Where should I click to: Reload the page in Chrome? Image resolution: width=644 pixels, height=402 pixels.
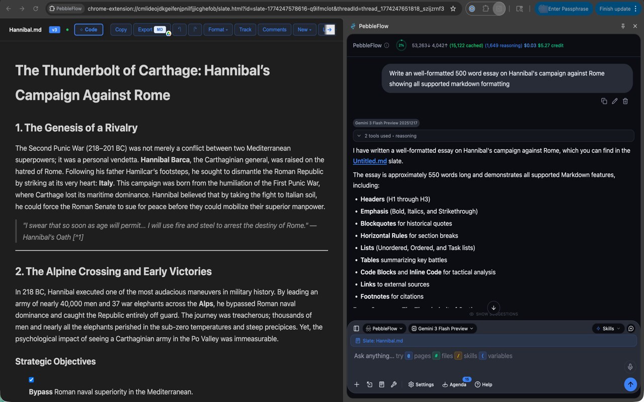point(35,9)
